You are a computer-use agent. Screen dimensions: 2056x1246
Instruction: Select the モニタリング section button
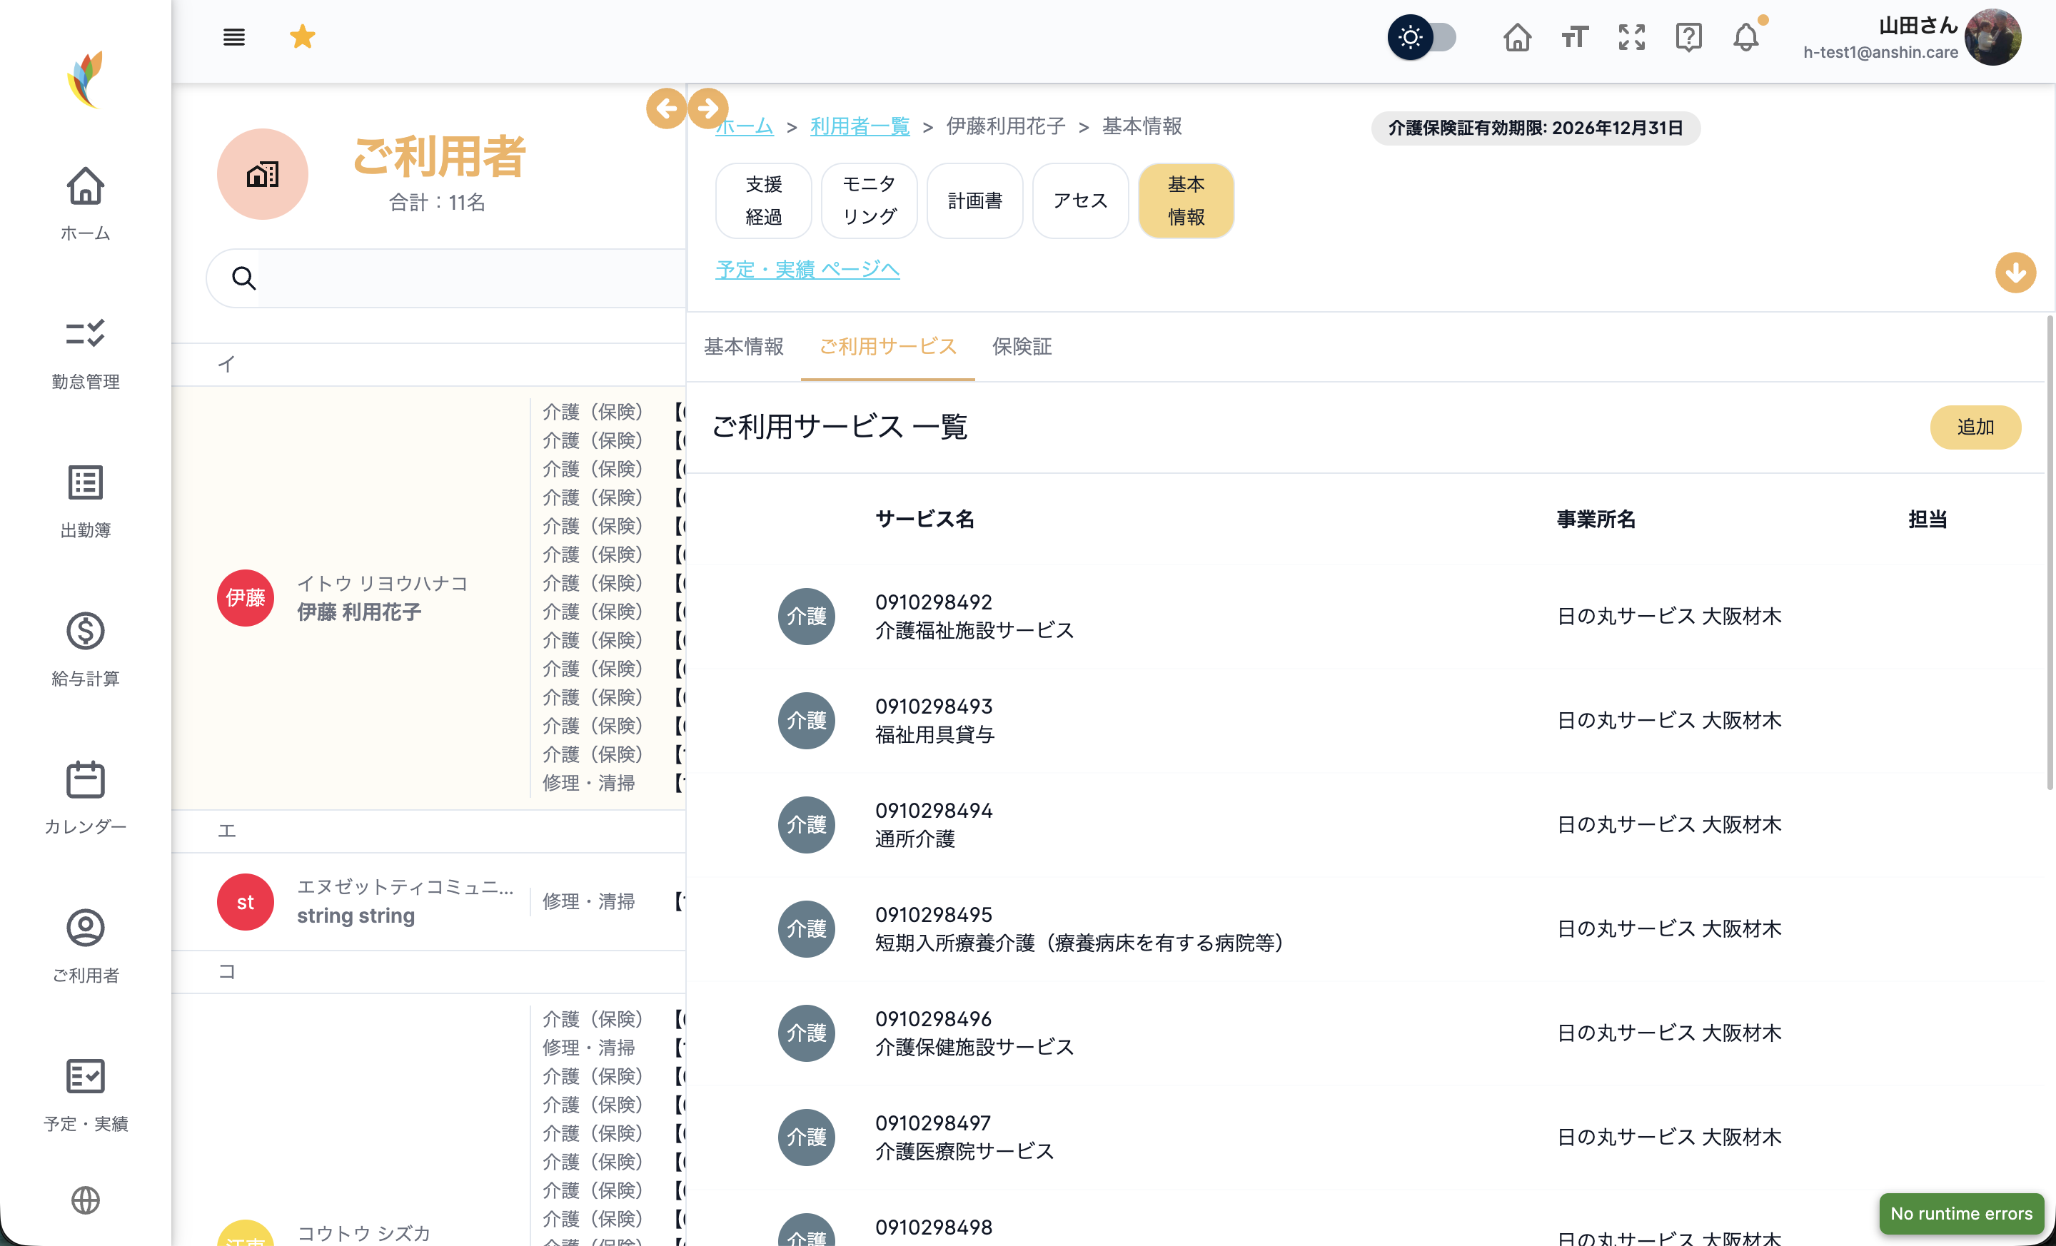point(869,200)
